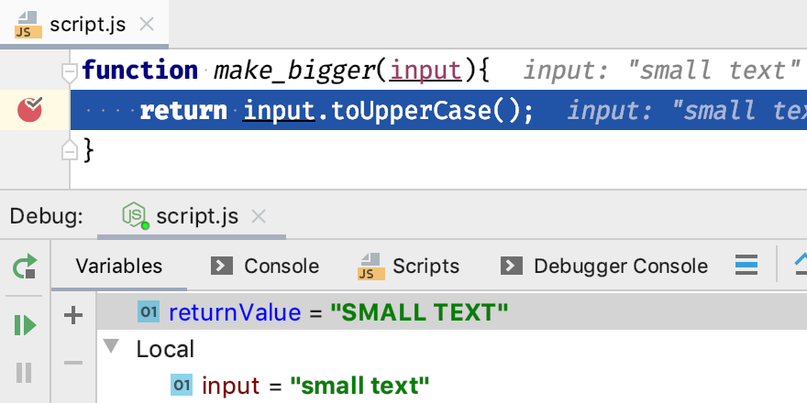This screenshot has width=807, height=403.
Task: Click the "SMALL TEXT" return value
Action: (x=419, y=312)
